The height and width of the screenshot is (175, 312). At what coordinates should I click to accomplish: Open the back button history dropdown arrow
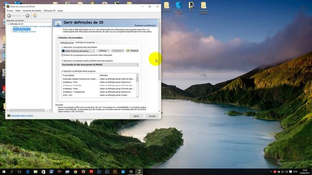[x=24, y=16]
